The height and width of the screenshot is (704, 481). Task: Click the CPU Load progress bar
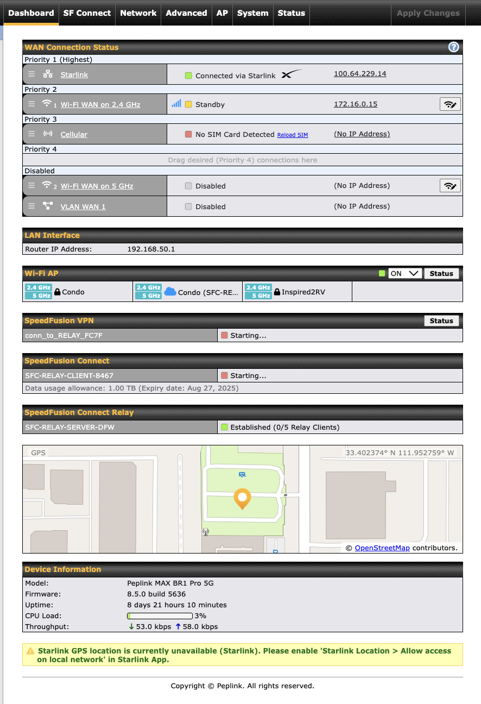pos(160,616)
